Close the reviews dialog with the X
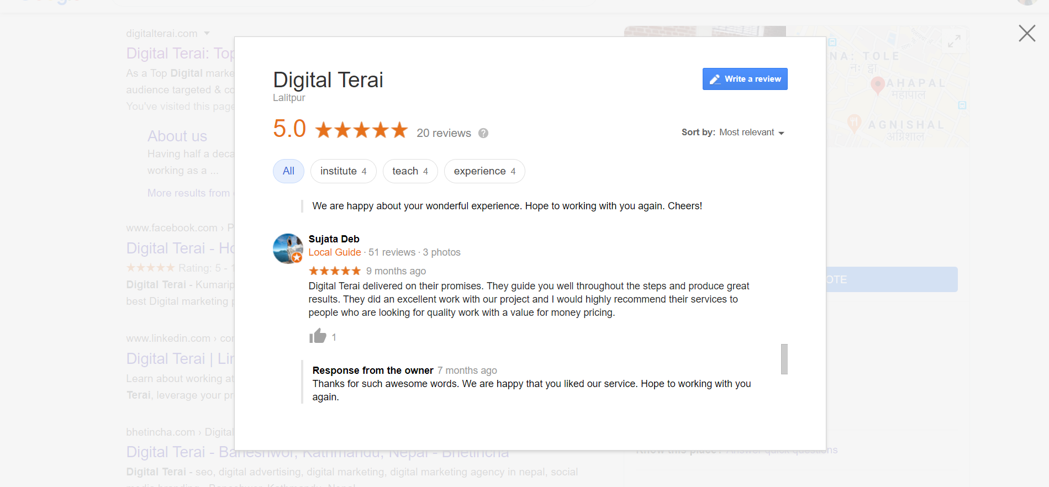The width and height of the screenshot is (1049, 487). 1027,33
